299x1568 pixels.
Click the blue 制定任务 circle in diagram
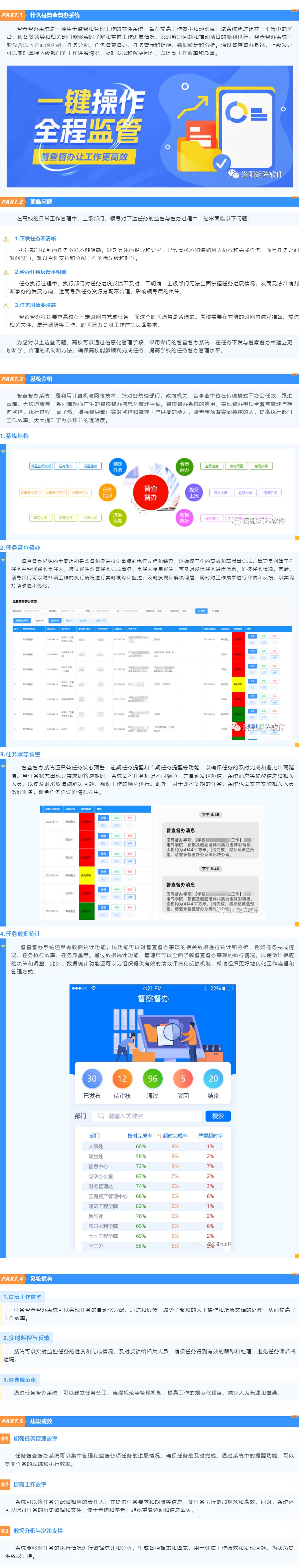118,467
